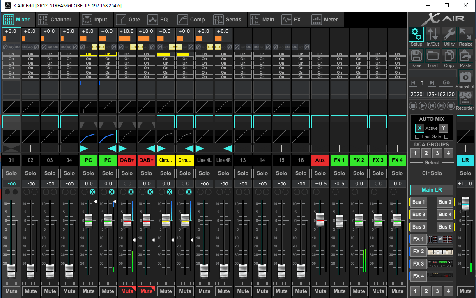The image size is (476, 298).
Task: Click the Paste clipboard icon
Action: point(465,56)
